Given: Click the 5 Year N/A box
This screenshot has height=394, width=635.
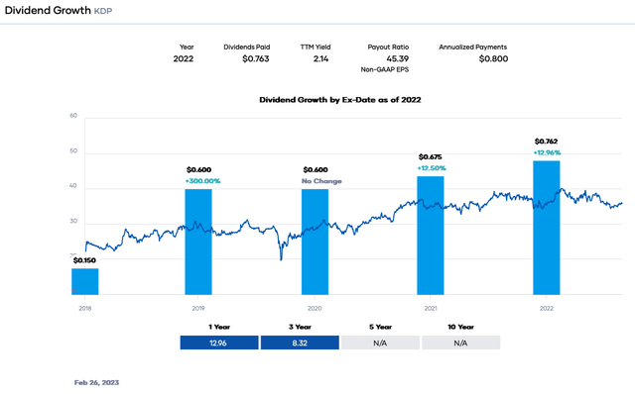Looking at the screenshot, I should point(380,343).
